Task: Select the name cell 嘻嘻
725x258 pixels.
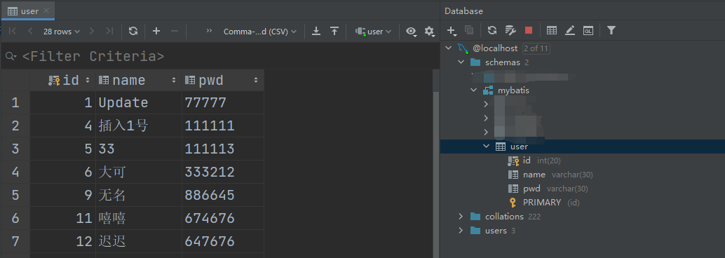Action: point(139,218)
